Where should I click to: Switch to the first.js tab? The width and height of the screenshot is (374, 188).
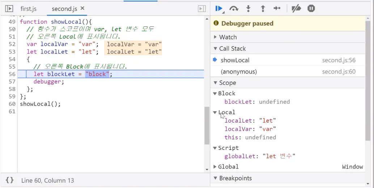[28, 9]
